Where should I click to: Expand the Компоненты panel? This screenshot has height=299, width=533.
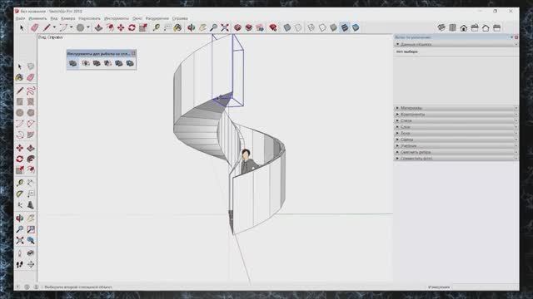(456, 115)
